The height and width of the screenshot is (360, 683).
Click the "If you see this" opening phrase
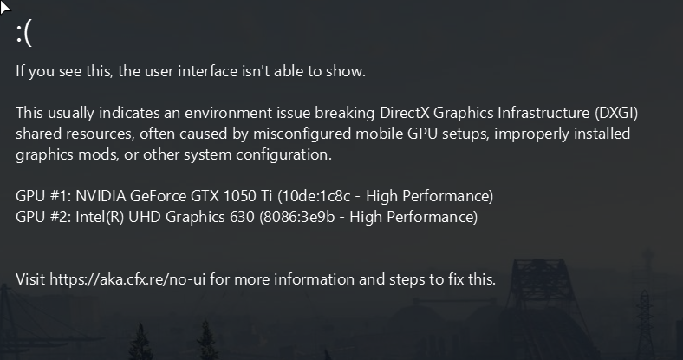(55, 71)
